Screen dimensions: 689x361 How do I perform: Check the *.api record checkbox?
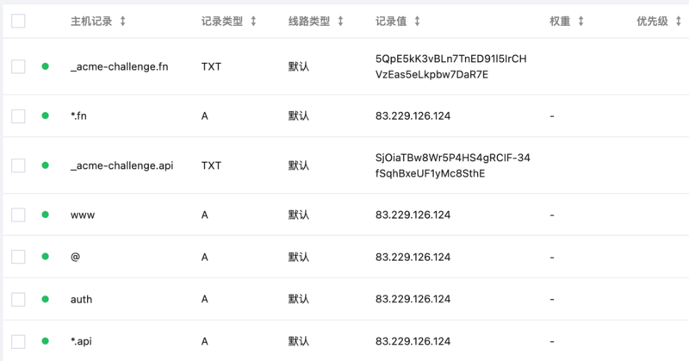pyautogui.click(x=18, y=340)
